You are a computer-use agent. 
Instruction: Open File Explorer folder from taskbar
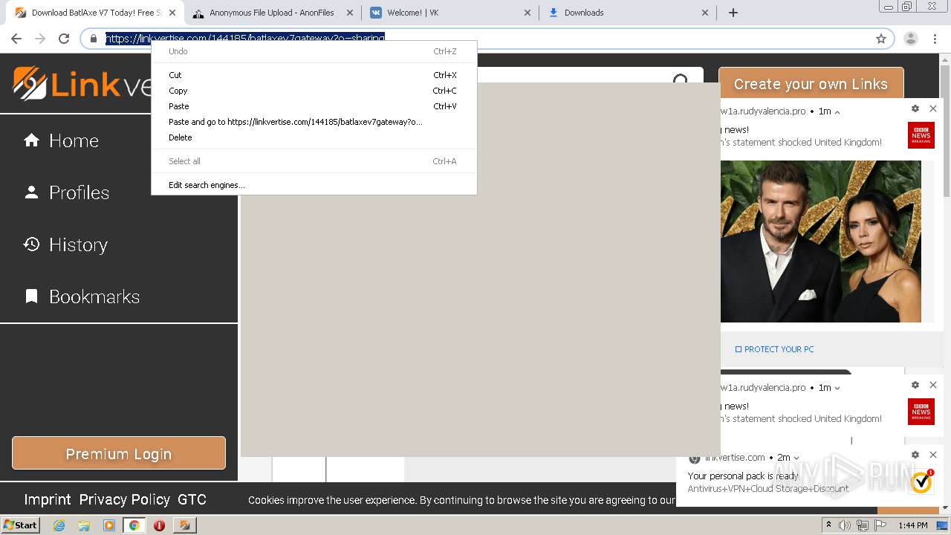pos(84,525)
